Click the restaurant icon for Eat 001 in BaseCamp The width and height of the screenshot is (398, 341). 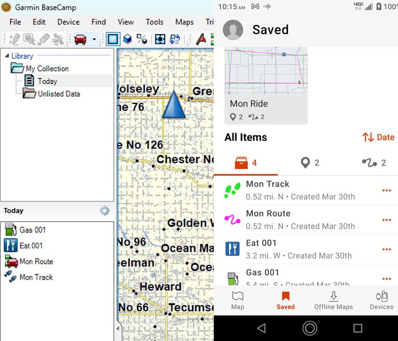tap(11, 246)
